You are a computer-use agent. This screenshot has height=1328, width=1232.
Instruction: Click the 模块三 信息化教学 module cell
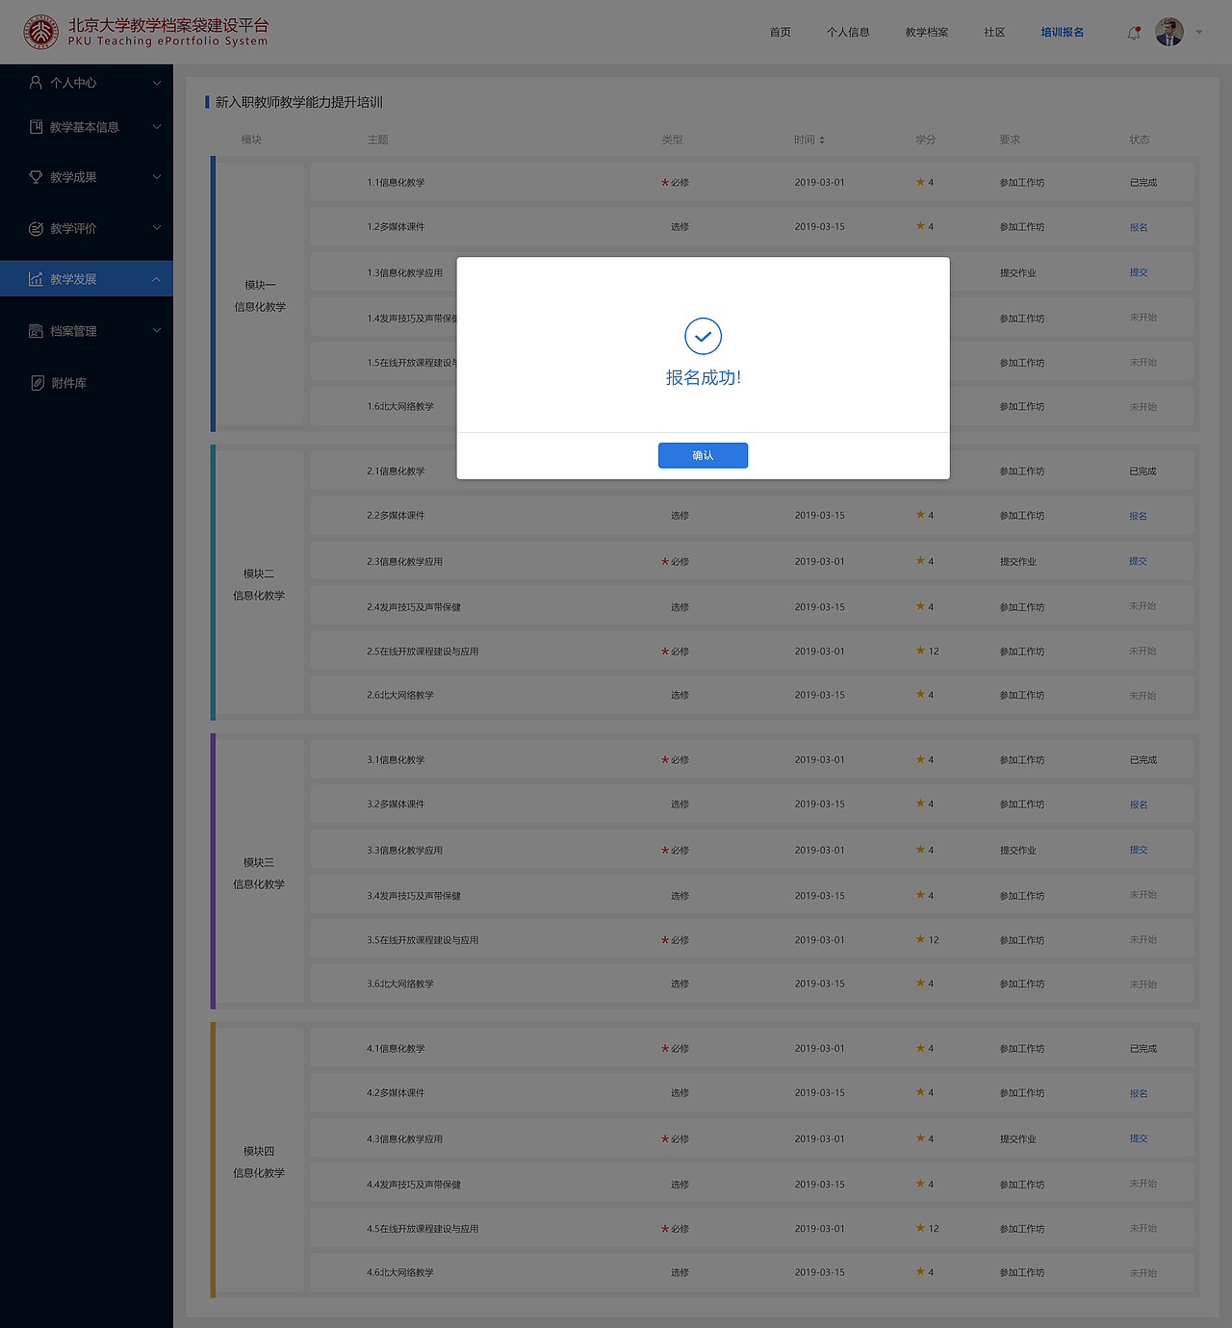click(x=260, y=872)
